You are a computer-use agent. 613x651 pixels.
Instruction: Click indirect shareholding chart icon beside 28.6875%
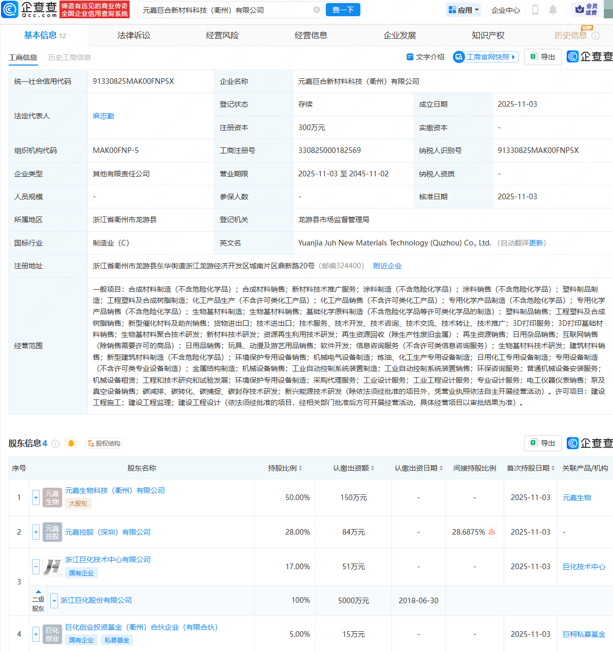(x=492, y=532)
